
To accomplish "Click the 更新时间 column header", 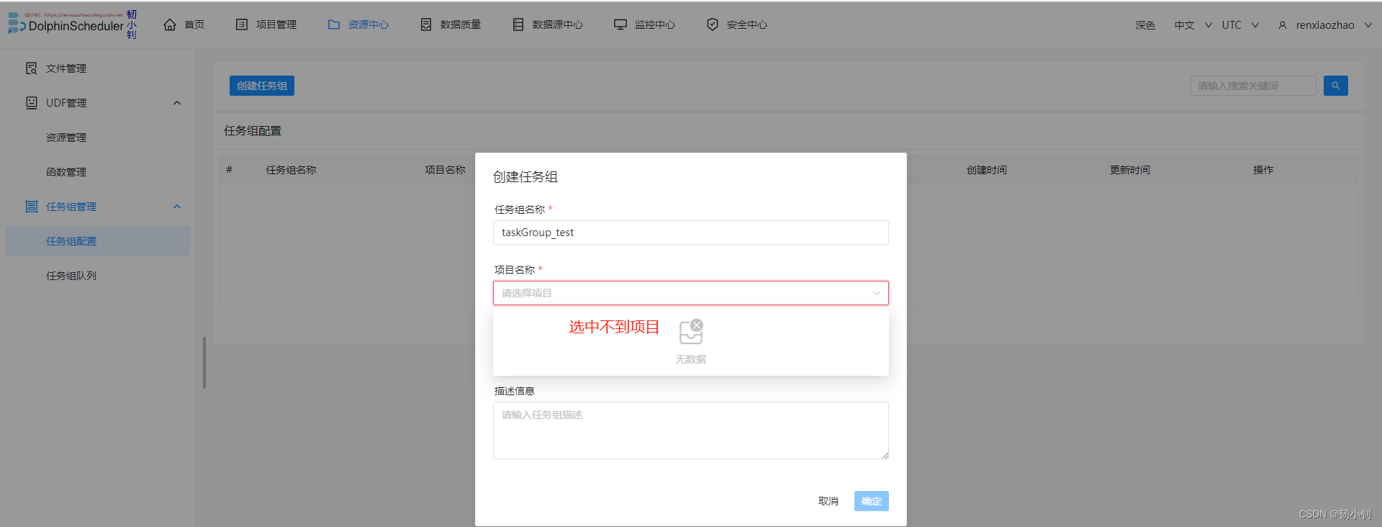I will coord(1130,170).
